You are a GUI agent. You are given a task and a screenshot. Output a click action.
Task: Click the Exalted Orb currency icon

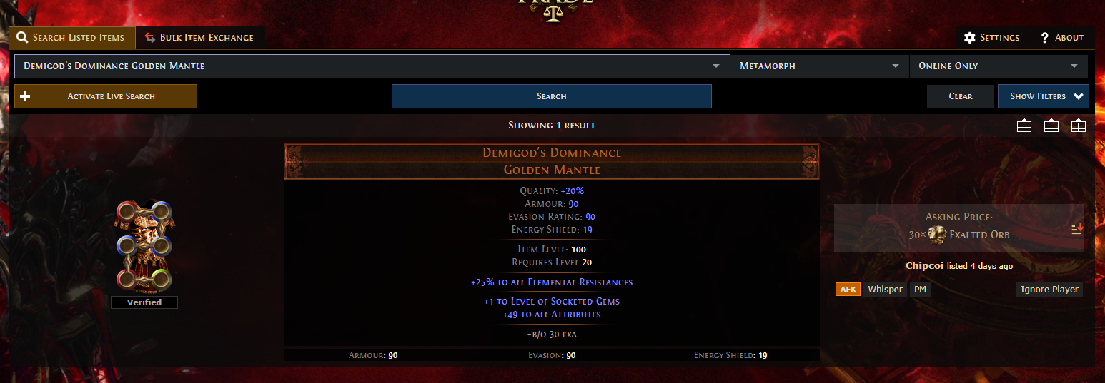[x=937, y=234]
